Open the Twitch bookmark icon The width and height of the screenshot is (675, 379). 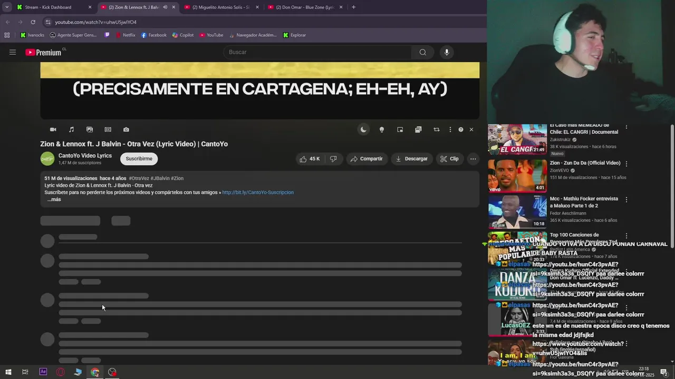[107, 35]
